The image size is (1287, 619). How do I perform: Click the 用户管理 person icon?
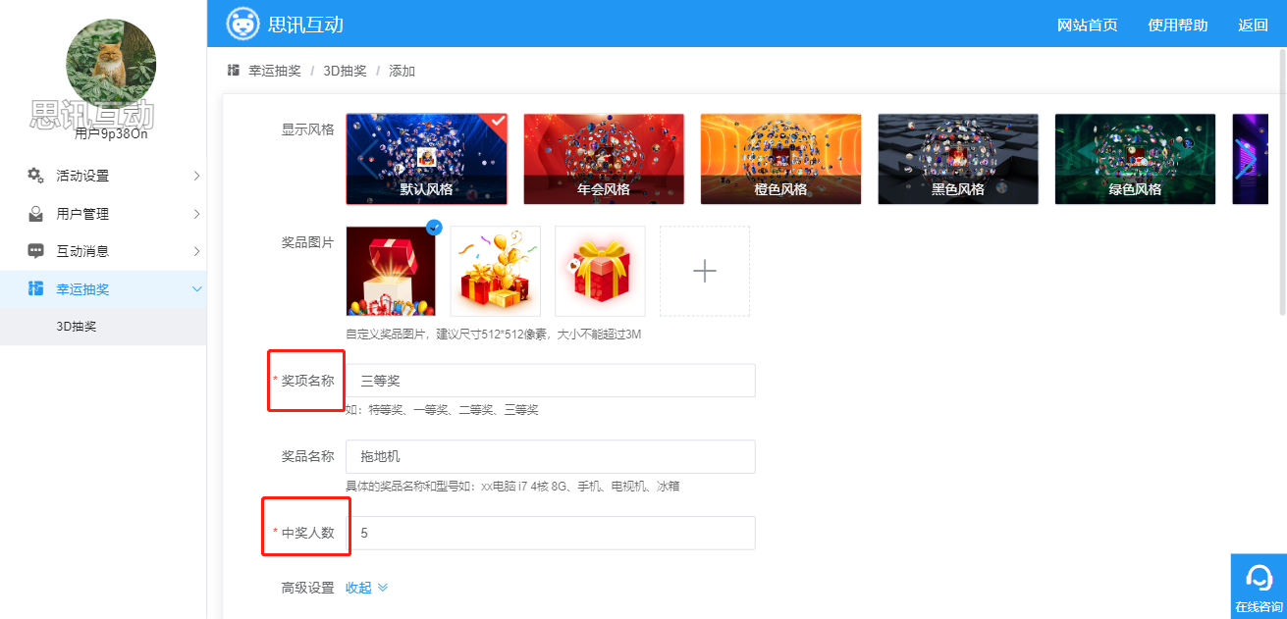point(35,214)
